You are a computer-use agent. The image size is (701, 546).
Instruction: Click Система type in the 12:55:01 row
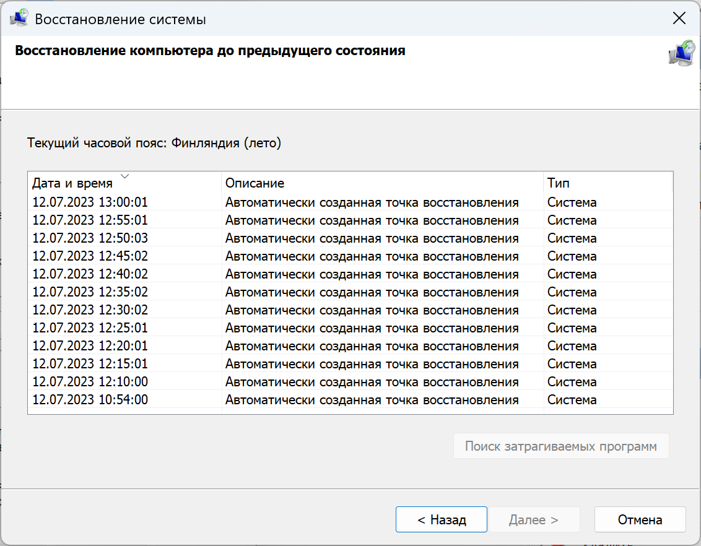pyautogui.click(x=572, y=220)
